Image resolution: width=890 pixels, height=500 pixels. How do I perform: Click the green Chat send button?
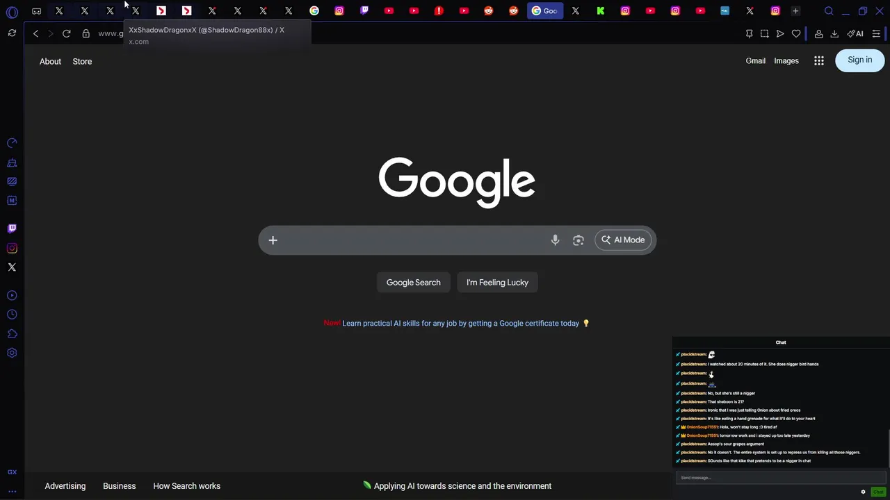(x=877, y=492)
